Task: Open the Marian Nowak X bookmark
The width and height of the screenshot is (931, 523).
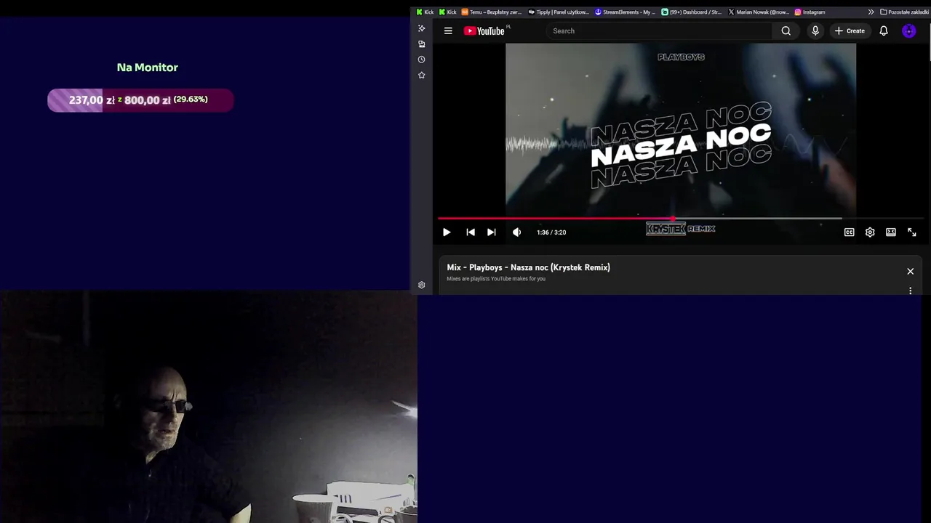Action: click(x=759, y=12)
